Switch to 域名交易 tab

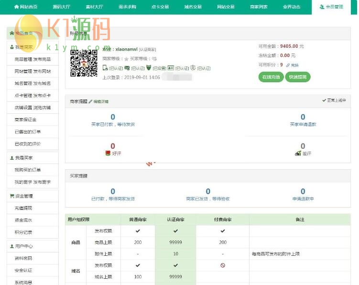click(x=193, y=7)
